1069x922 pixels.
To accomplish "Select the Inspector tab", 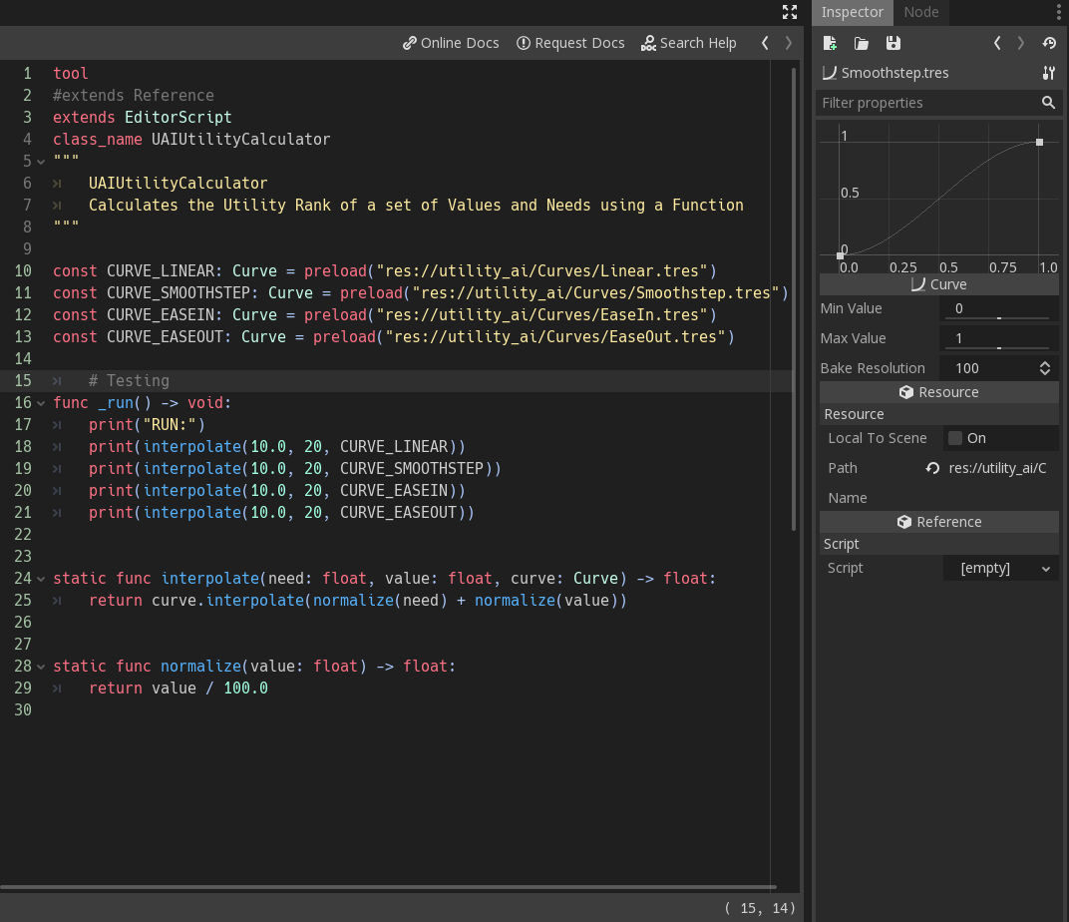I will 852,12.
